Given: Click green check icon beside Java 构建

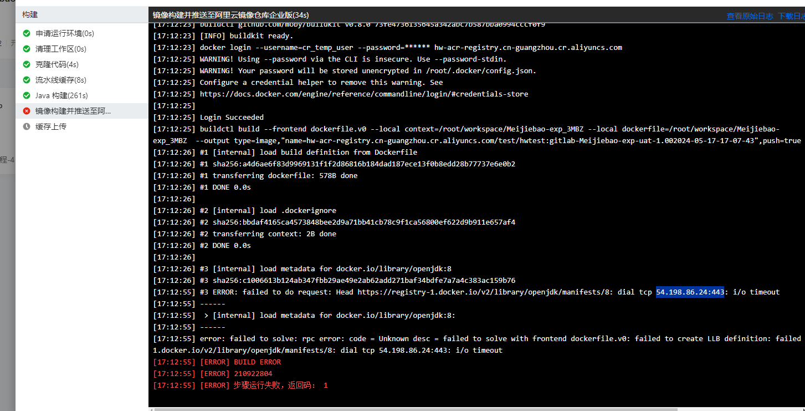Looking at the screenshot, I should tap(27, 96).
